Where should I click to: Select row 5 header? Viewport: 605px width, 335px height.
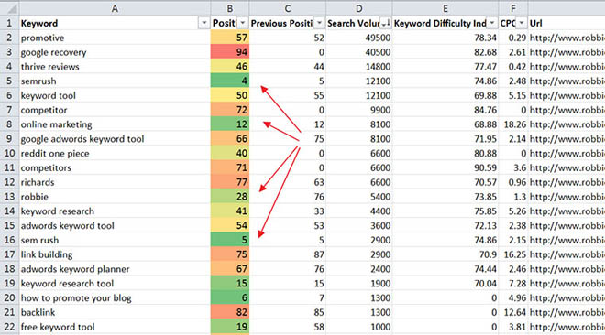point(9,81)
